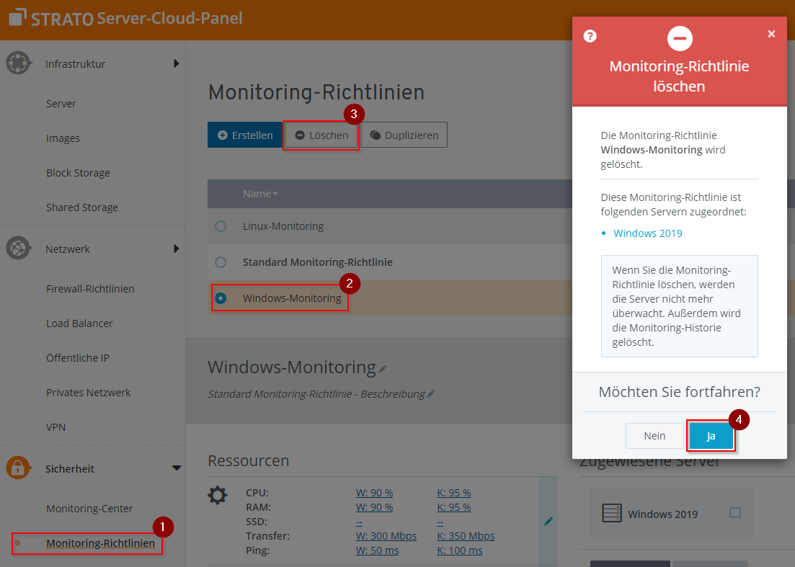Expand the Infrastruktur section arrow
The height and width of the screenshot is (567, 795).
tap(177, 63)
